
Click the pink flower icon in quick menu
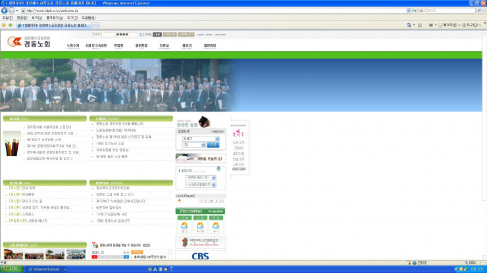pyautogui.click(x=238, y=134)
